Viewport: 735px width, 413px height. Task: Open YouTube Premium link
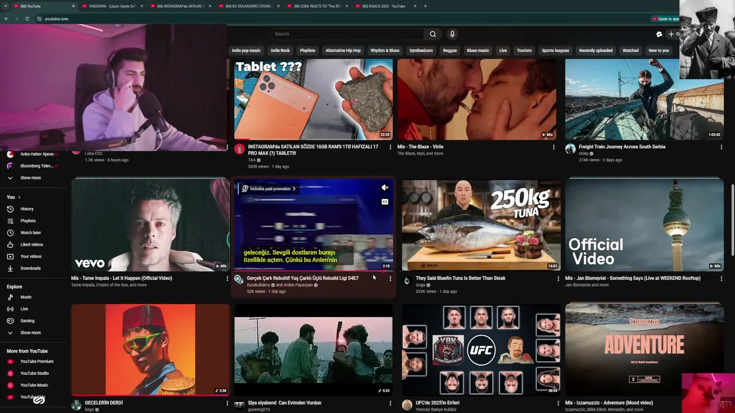click(37, 361)
